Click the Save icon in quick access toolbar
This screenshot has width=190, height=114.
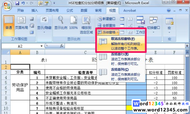[17, 3]
